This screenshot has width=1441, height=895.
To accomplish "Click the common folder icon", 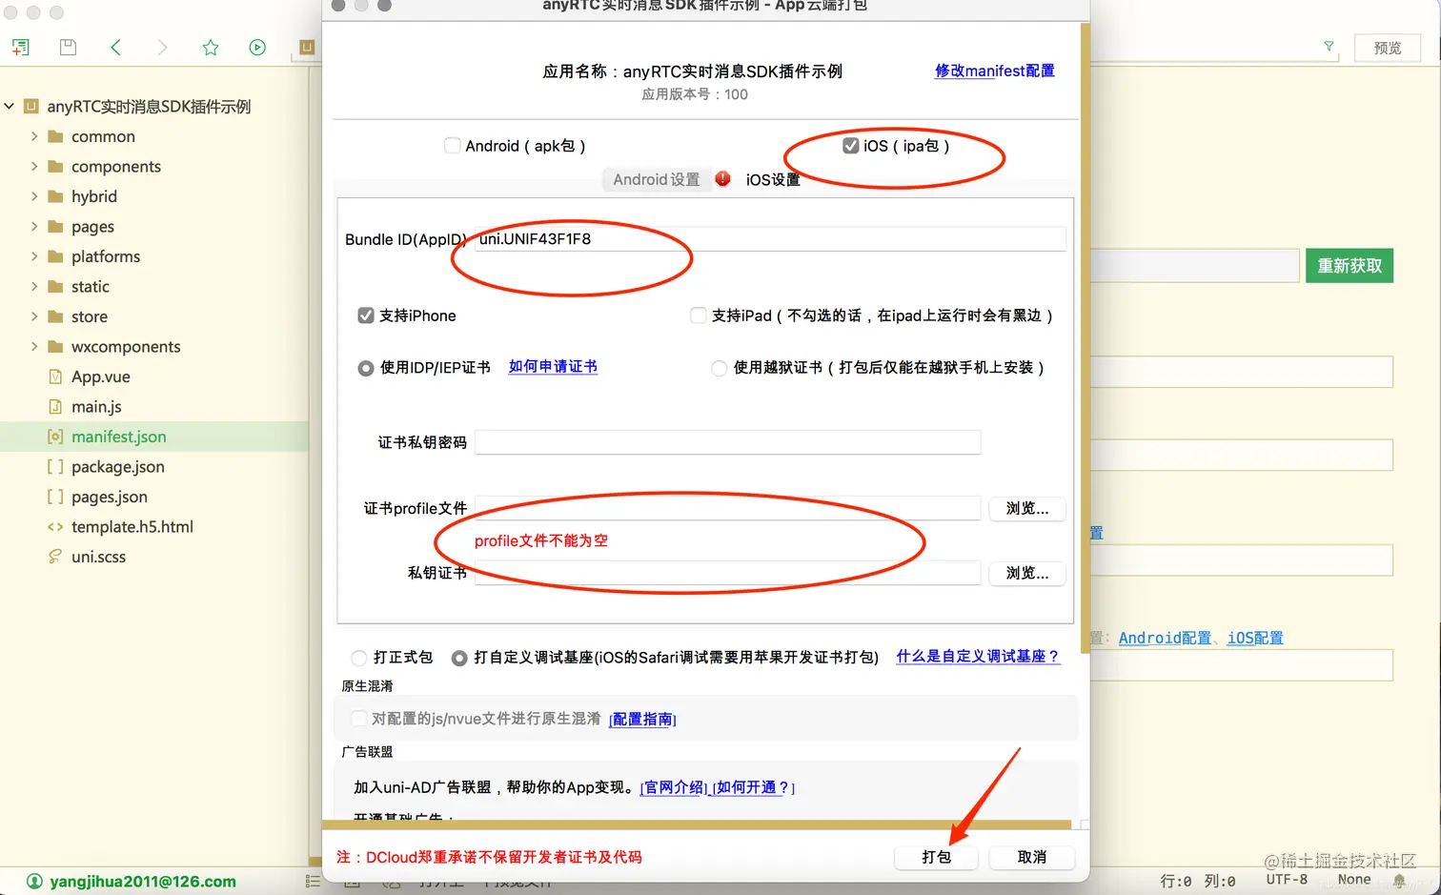I will click(x=55, y=136).
